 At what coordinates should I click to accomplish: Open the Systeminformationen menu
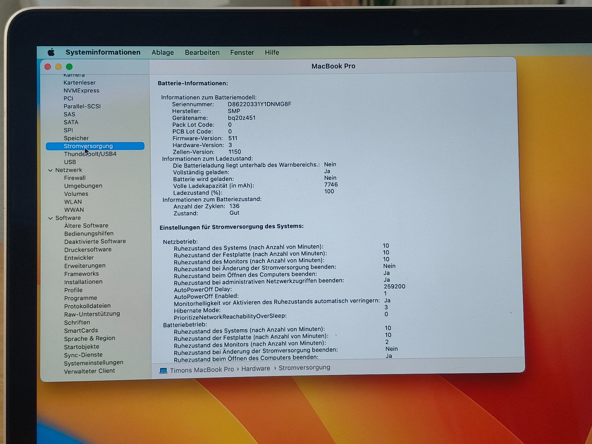(x=103, y=52)
